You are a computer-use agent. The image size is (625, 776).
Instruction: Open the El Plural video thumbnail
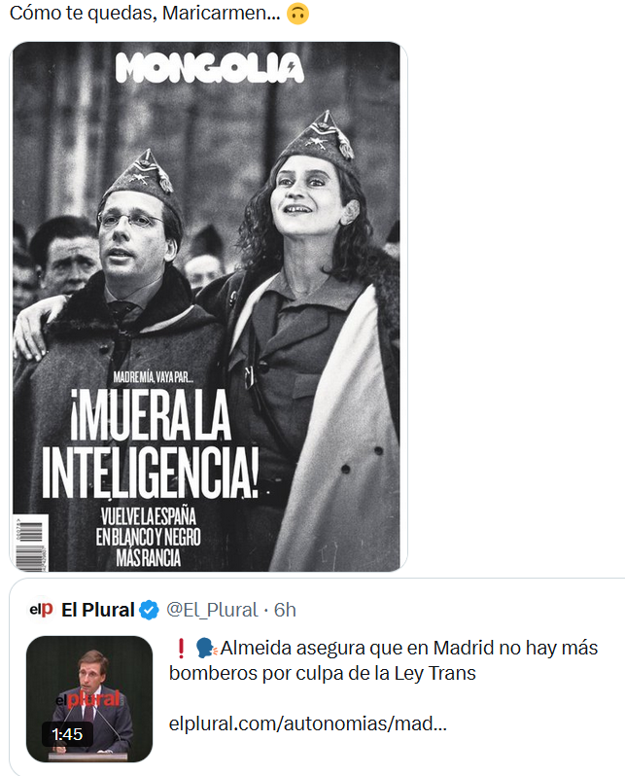tap(89, 699)
